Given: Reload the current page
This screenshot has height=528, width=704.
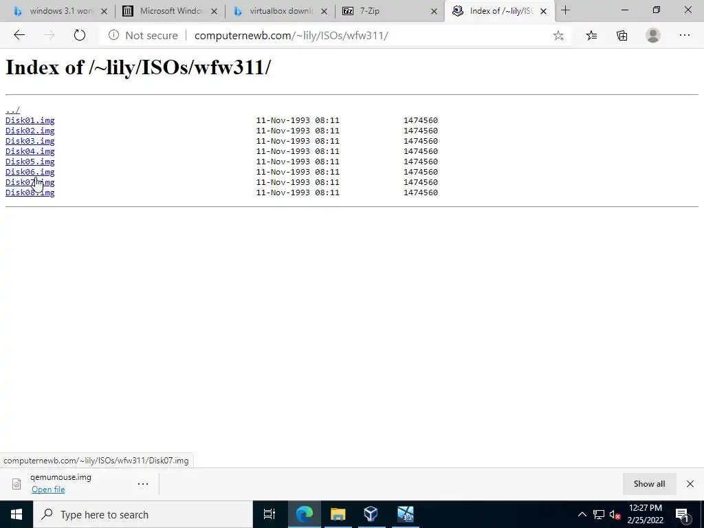Looking at the screenshot, I should [80, 35].
